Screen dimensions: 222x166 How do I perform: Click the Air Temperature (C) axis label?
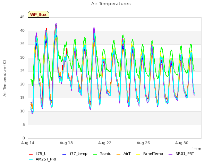(x=5, y=79)
